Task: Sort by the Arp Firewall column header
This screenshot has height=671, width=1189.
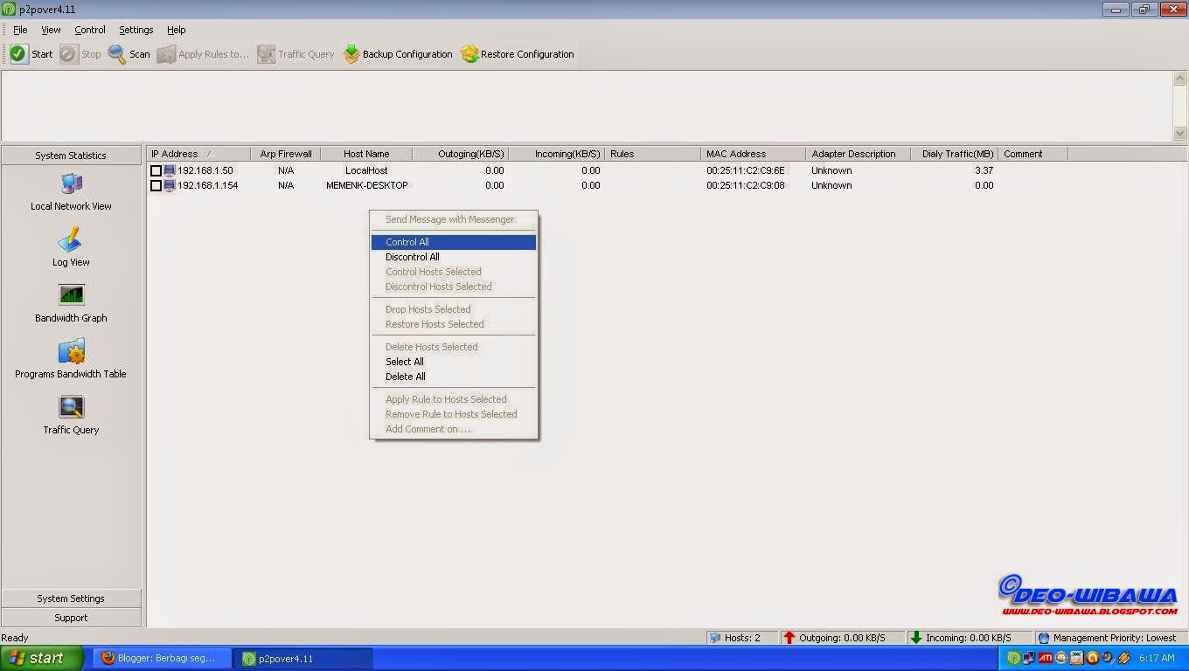Action: [286, 154]
